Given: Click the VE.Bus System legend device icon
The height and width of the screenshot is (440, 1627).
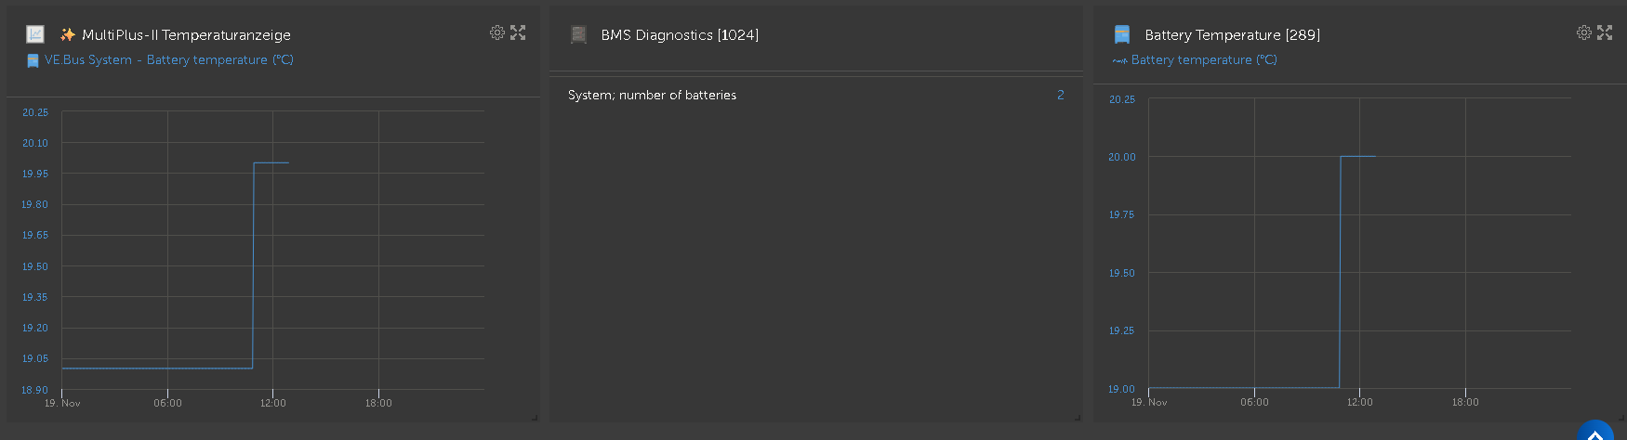Looking at the screenshot, I should tap(33, 60).
